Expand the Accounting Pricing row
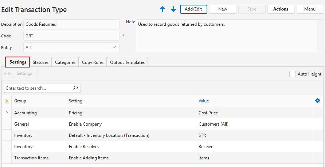The height and width of the screenshot is (167, 325). (x=7, y=113)
